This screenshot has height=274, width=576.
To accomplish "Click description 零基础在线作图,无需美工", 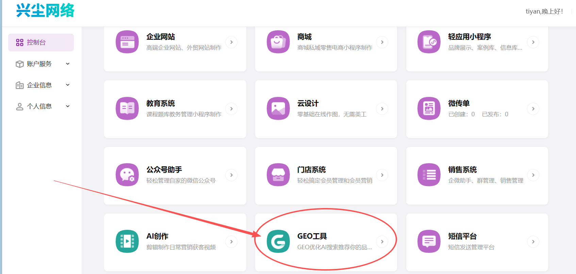I will [x=332, y=114].
